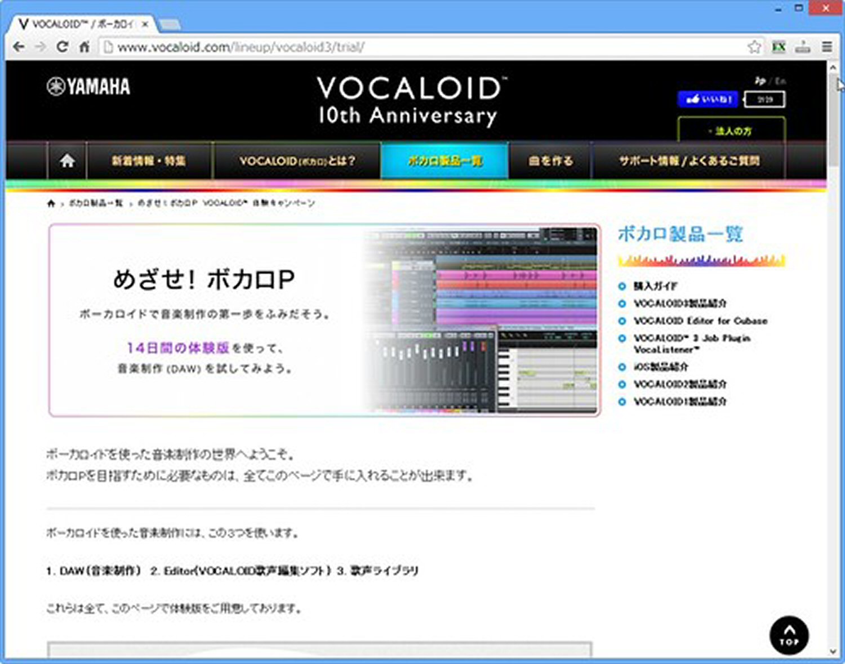
Task: Open 新着情報・特集 menu item
Action: [x=149, y=161]
